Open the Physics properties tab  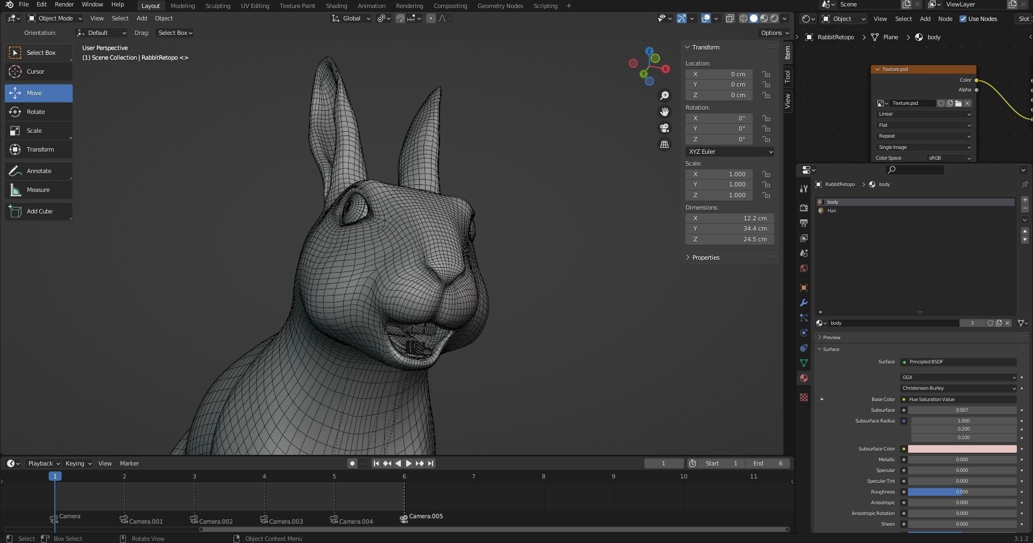point(804,333)
